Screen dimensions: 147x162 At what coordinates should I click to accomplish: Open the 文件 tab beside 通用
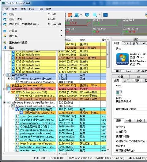pos(126,81)
